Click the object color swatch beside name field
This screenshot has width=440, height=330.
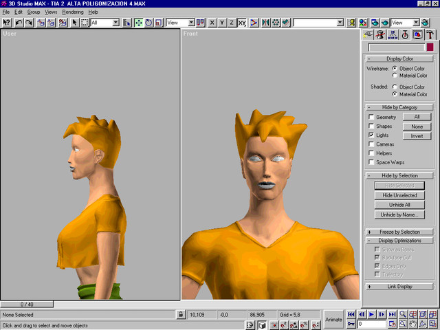[x=430, y=47]
